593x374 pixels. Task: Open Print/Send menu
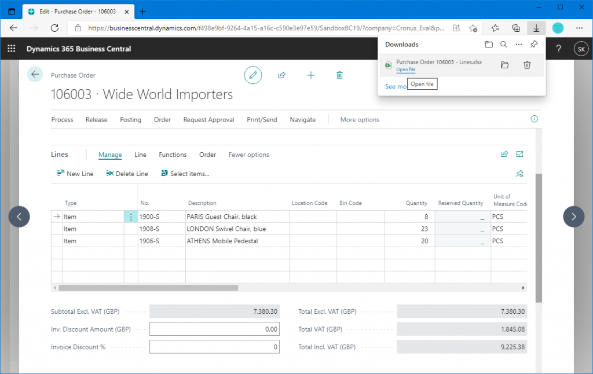coord(262,119)
